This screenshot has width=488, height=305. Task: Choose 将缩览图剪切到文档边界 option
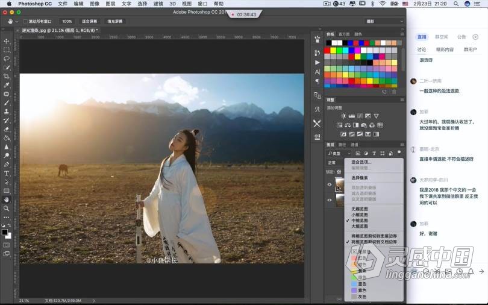[374, 242]
